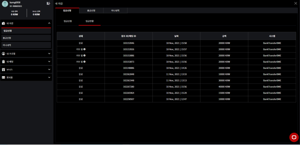300x145 pixels.
Task: Click the wallet icon for 내 지갑
Action: (3, 23)
